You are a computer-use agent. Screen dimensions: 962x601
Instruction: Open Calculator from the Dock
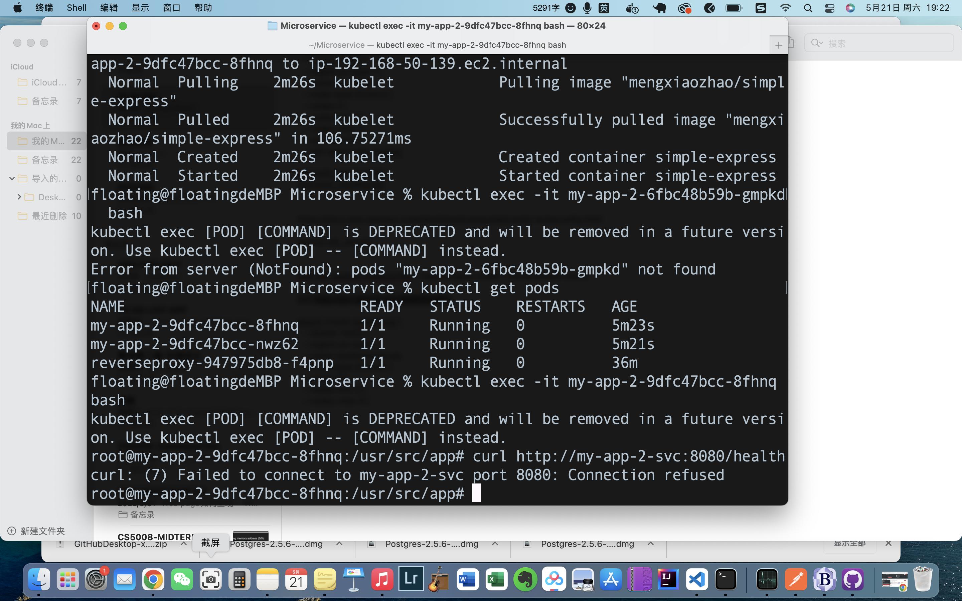pyautogui.click(x=239, y=580)
